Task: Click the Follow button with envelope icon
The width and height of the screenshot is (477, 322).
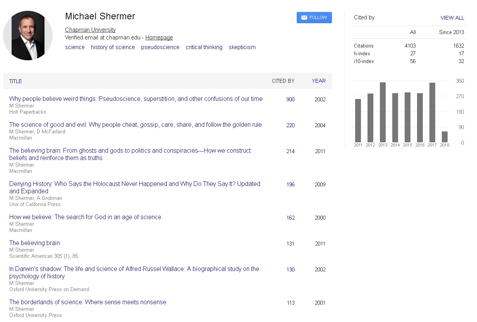Action: pyautogui.click(x=314, y=17)
